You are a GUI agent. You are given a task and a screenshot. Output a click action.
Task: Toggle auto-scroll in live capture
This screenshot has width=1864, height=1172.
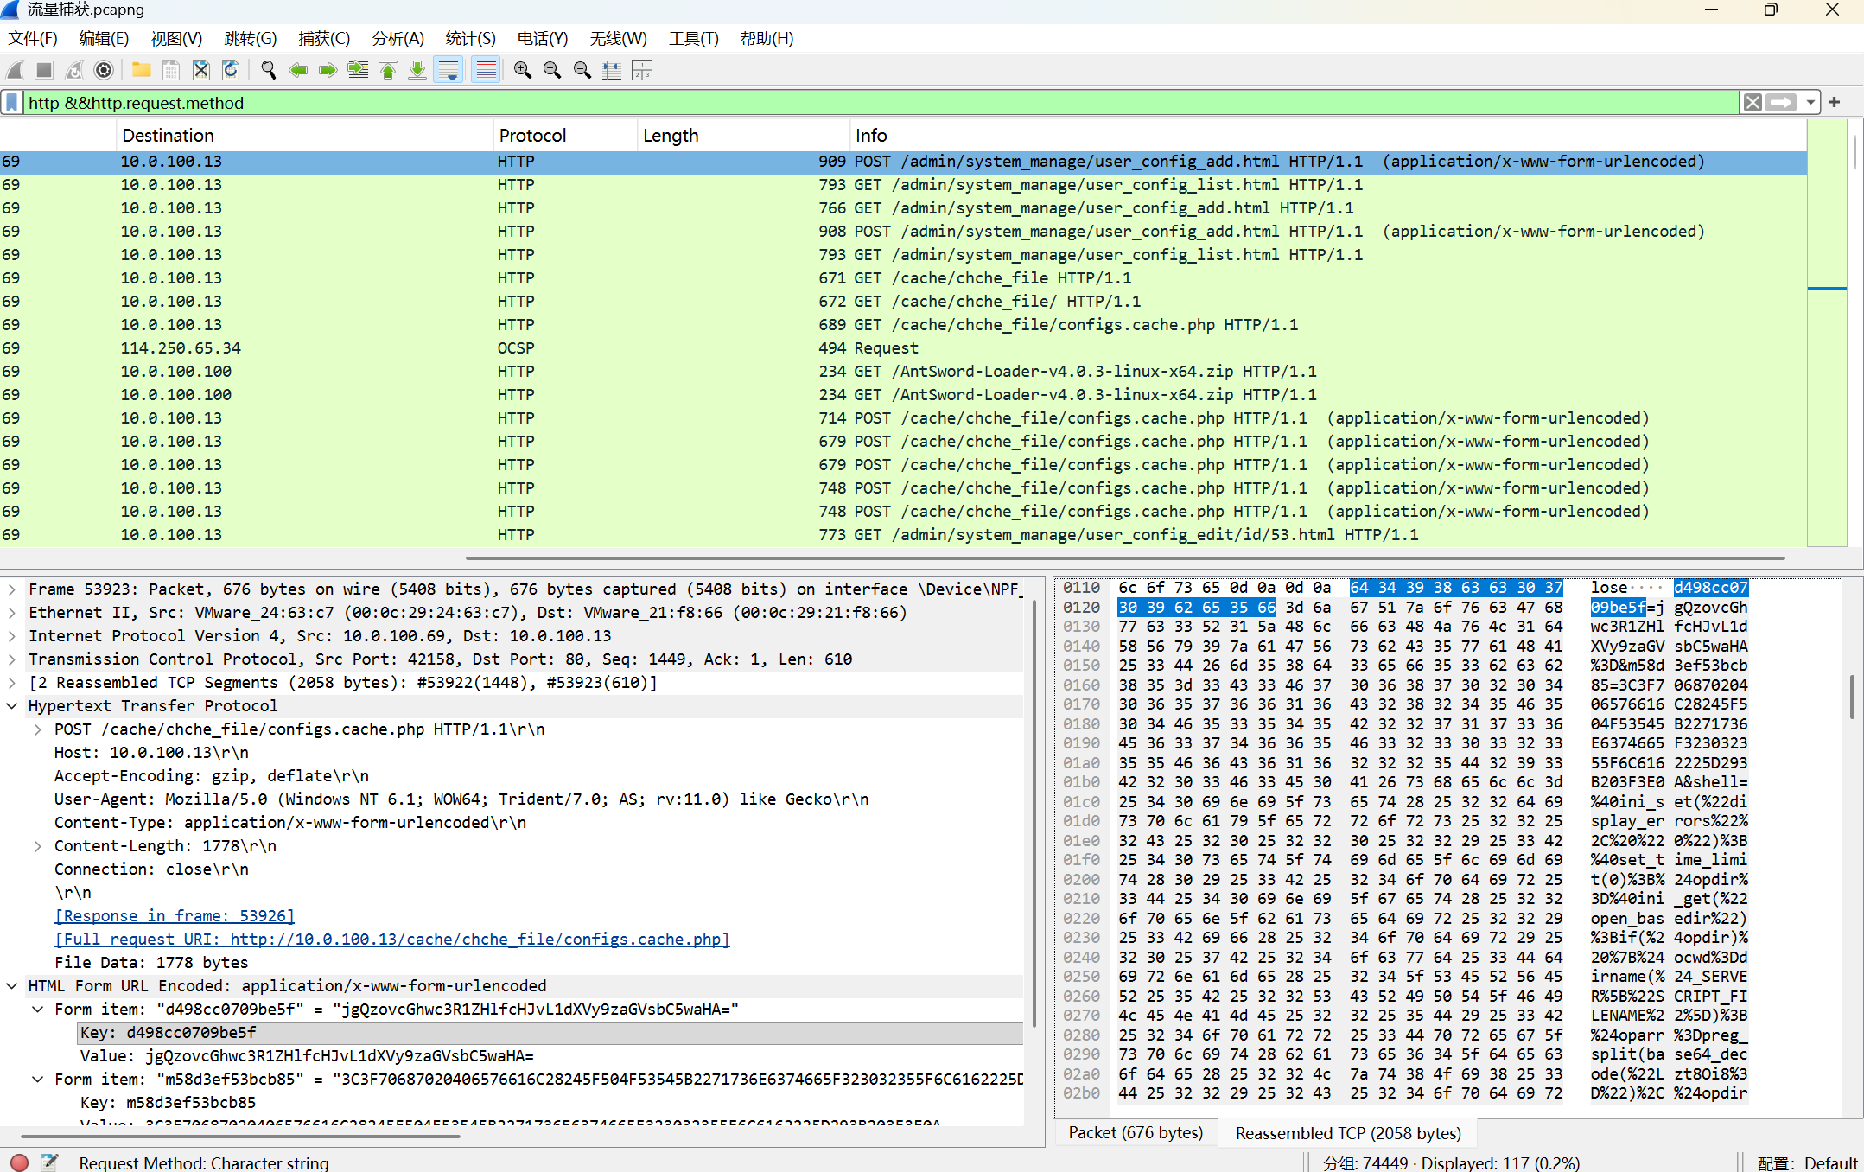tap(449, 70)
